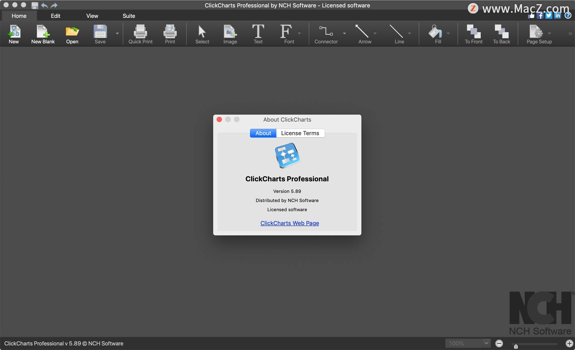This screenshot has height=350, width=575.
Task: Click the New diagram icon
Action: 14,34
